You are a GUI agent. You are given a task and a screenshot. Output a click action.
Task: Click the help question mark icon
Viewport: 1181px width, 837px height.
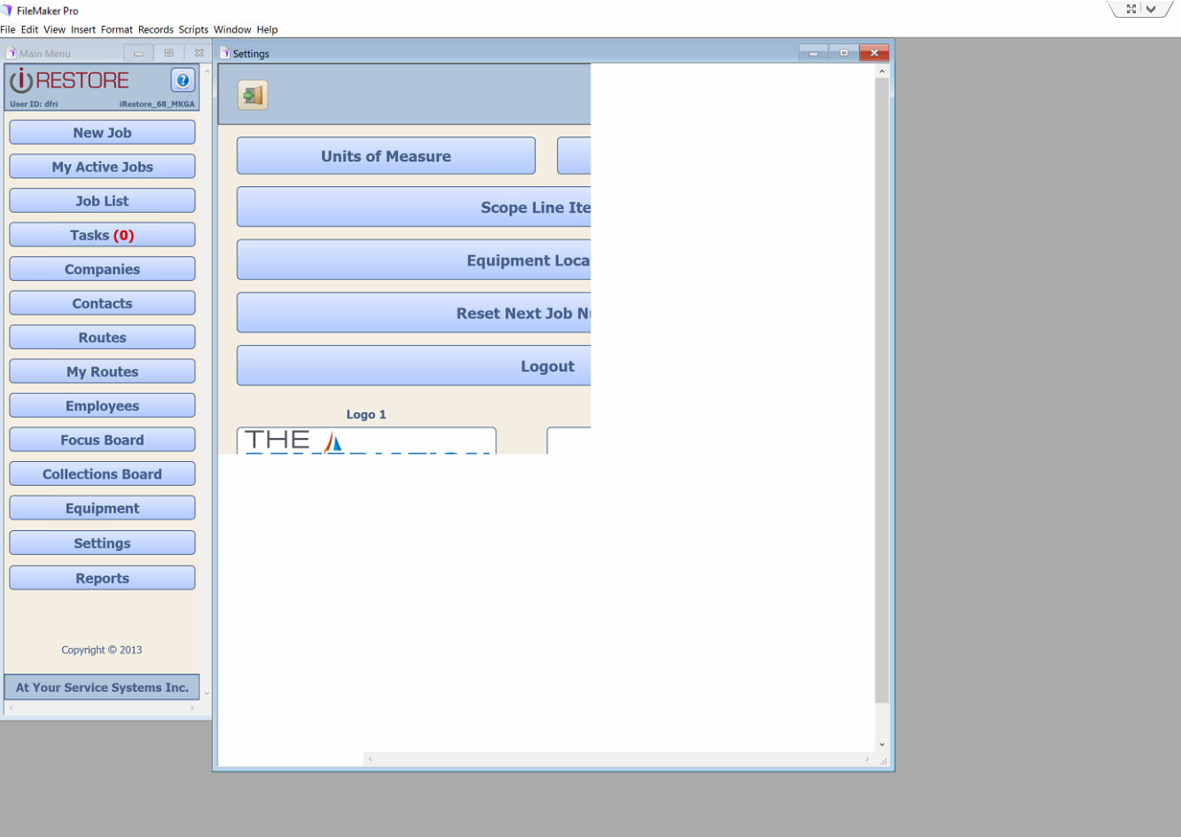point(183,81)
